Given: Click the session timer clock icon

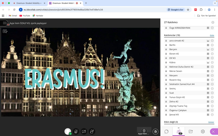Looking at the screenshot, I should 155,131.
